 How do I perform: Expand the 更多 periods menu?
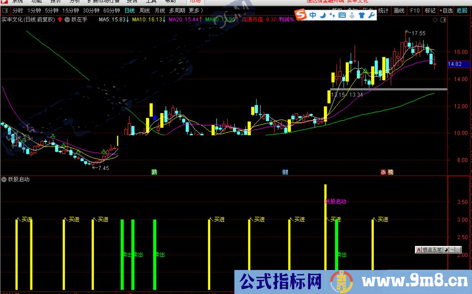[x=196, y=11]
